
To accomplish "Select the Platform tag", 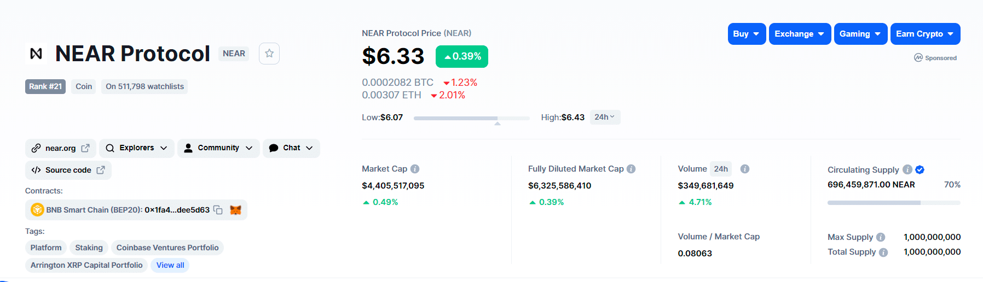I will [46, 248].
